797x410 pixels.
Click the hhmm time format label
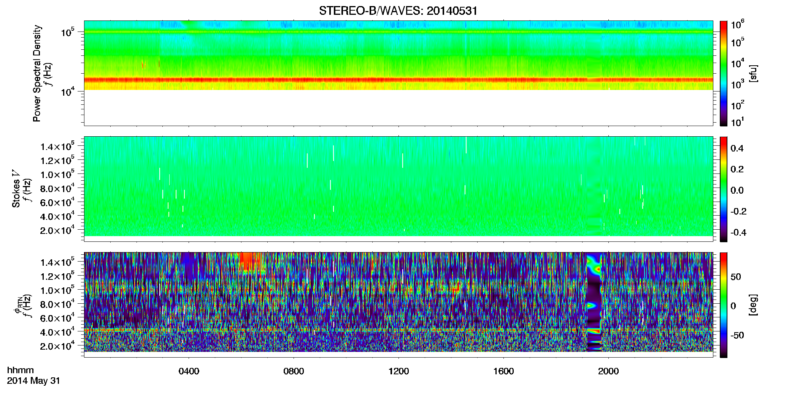[21, 370]
